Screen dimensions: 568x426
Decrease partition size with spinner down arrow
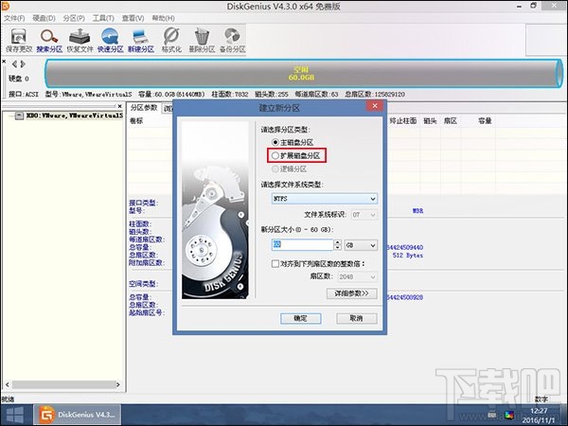(338, 248)
